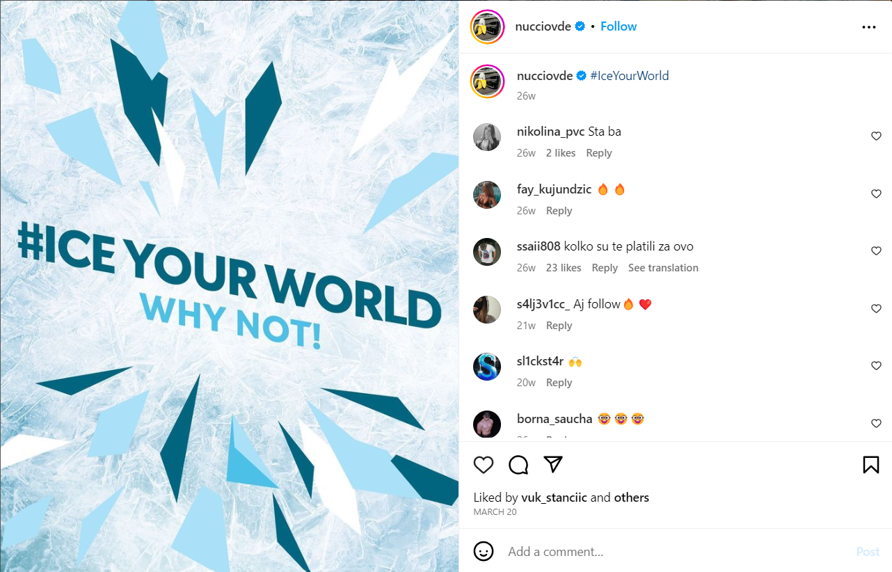The height and width of the screenshot is (572, 892).
Task: Share the post with the paper plane icon
Action: pos(553,465)
